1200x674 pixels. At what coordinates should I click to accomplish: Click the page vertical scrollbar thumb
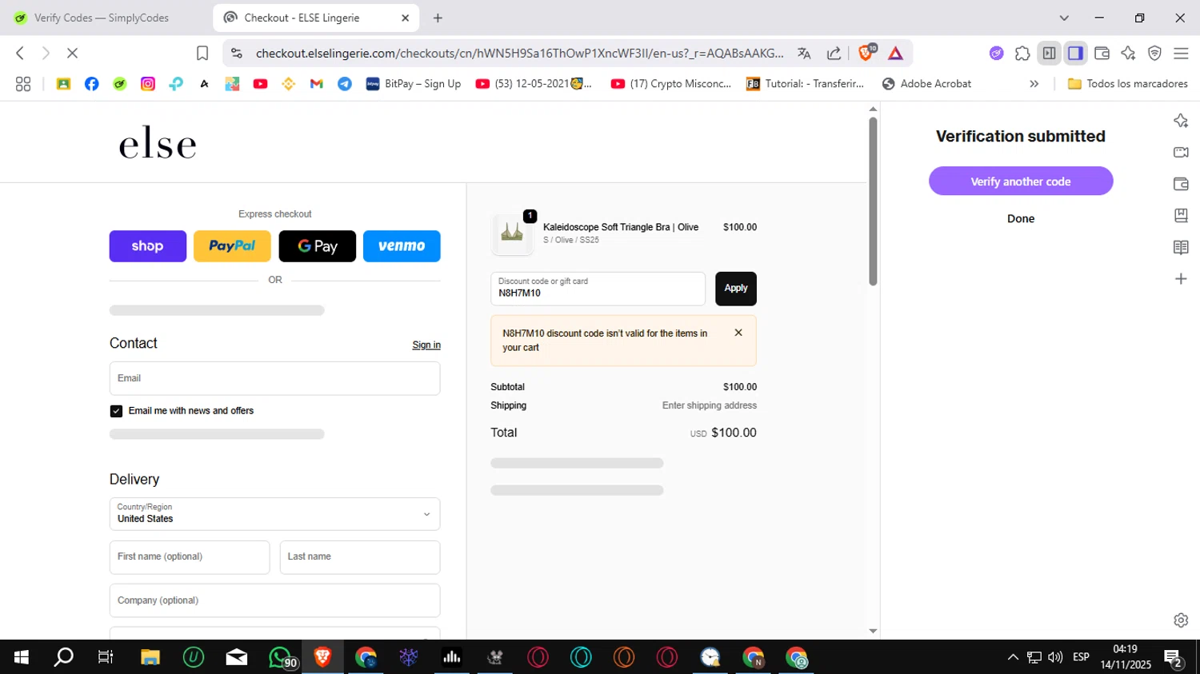[873, 201]
